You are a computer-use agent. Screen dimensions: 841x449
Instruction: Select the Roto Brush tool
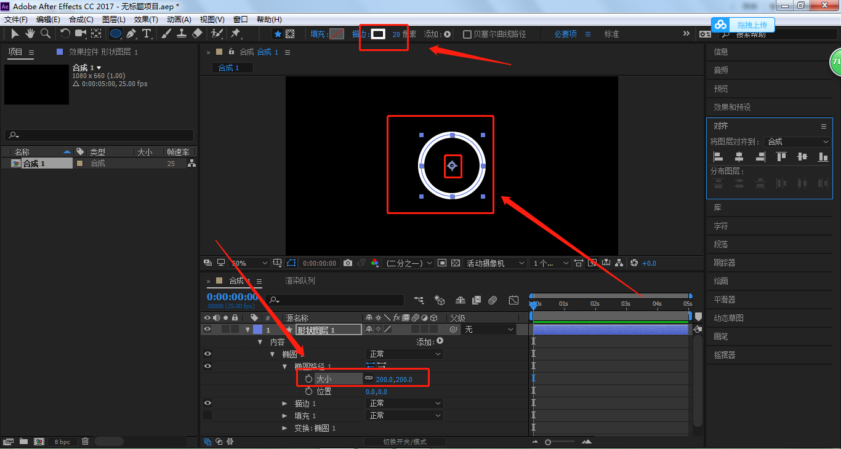click(x=217, y=34)
